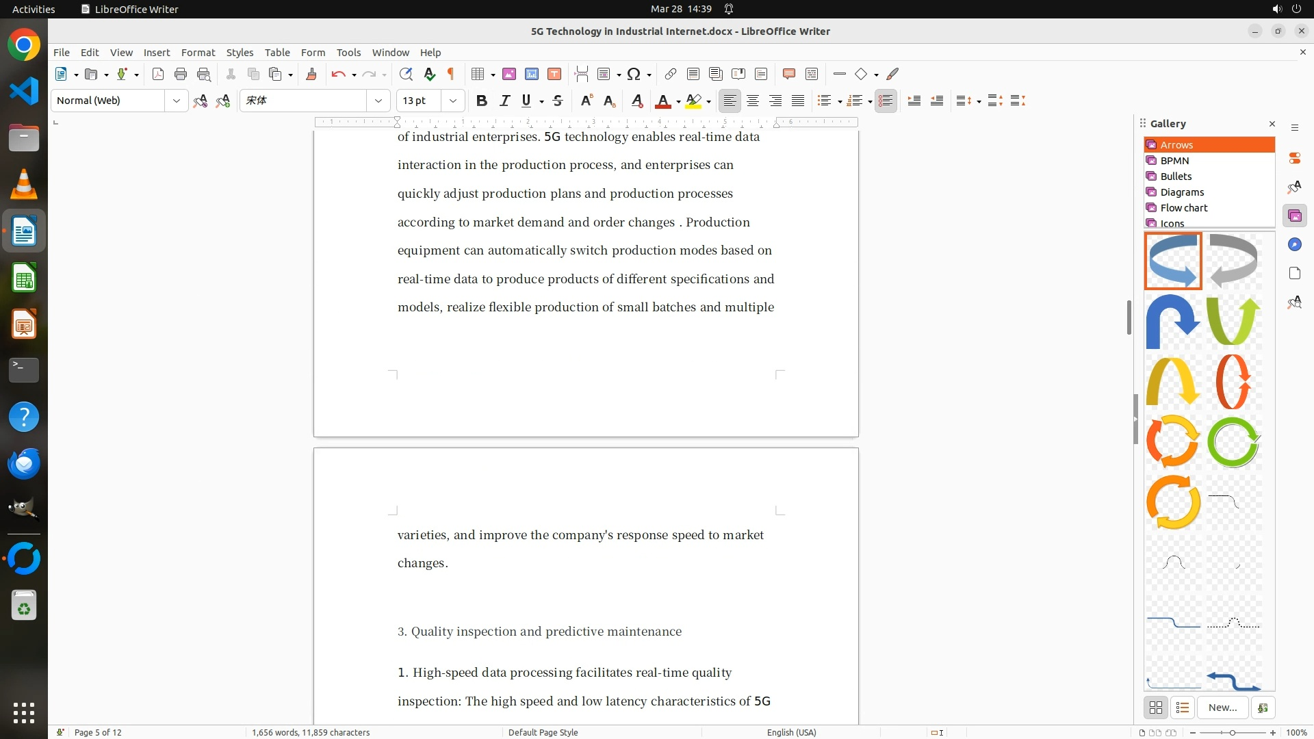Click the Insert Hyperlink icon

pos(671,74)
